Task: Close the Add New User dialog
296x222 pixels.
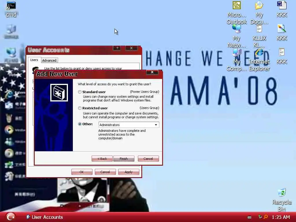Action: (152, 72)
